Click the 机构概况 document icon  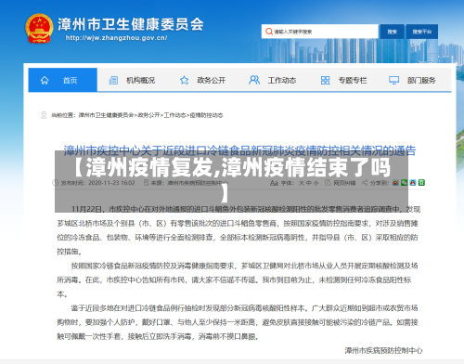pos(113,81)
